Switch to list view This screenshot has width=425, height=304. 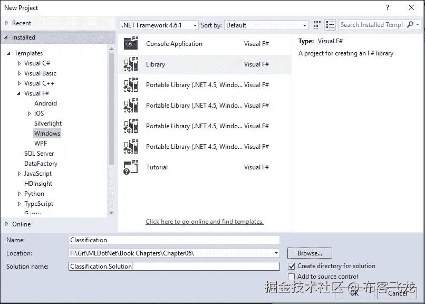coord(330,24)
